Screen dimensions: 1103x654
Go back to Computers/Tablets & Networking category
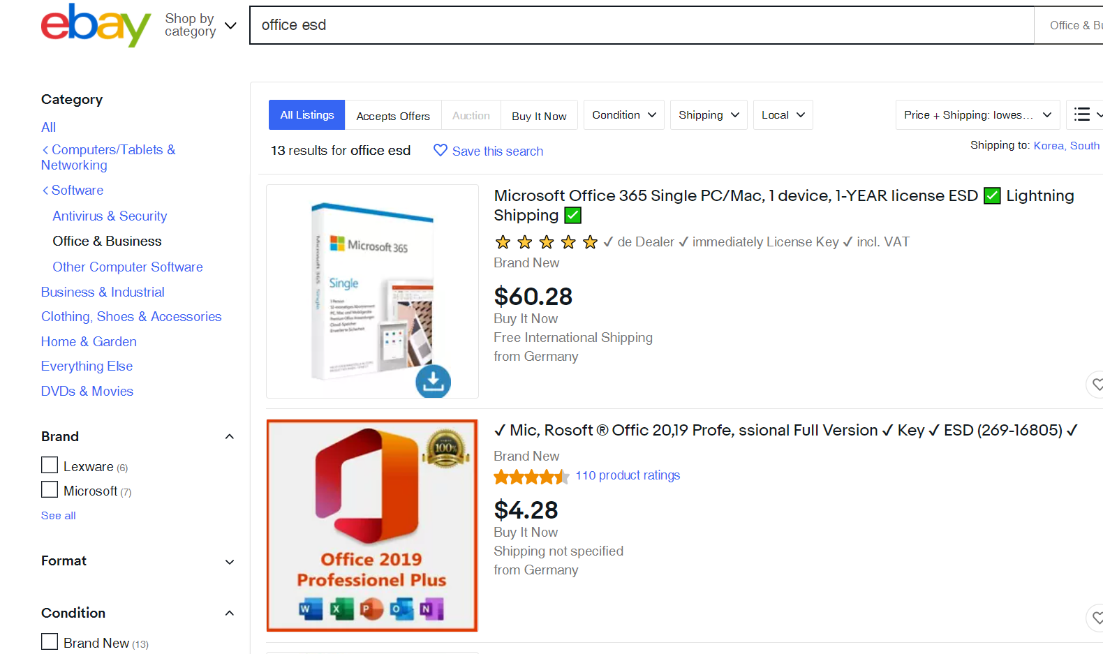(108, 157)
